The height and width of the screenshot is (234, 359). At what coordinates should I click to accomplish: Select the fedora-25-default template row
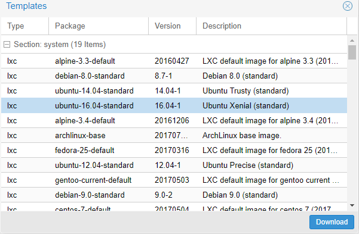[174, 150]
